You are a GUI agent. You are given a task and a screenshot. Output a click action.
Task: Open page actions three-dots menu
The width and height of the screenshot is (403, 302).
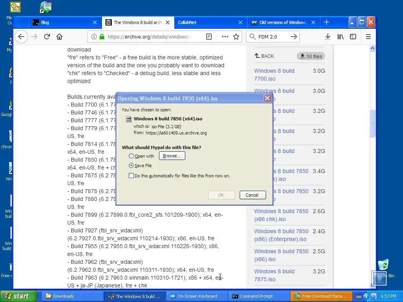coord(225,37)
